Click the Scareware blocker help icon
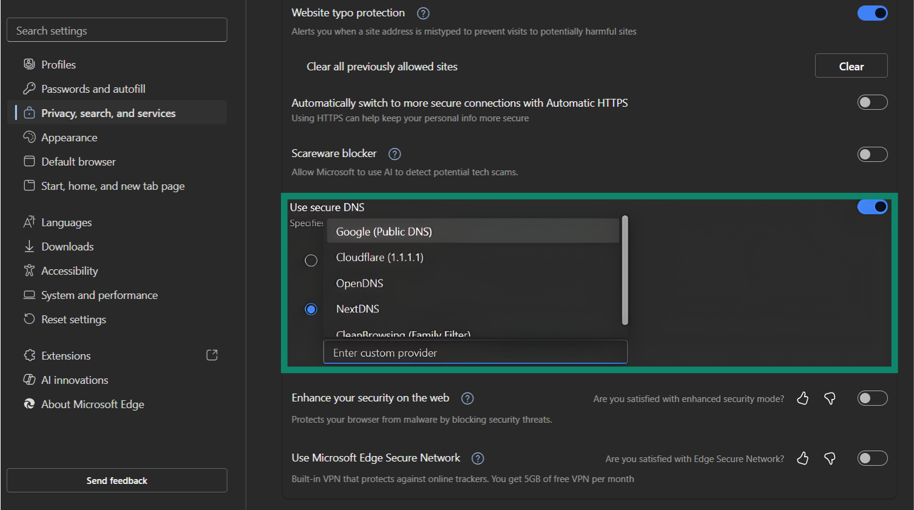914x510 pixels. 394,154
